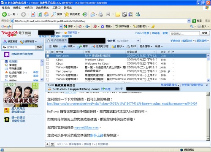Open the address bar dropdown
211x152 pixels.
189,21
